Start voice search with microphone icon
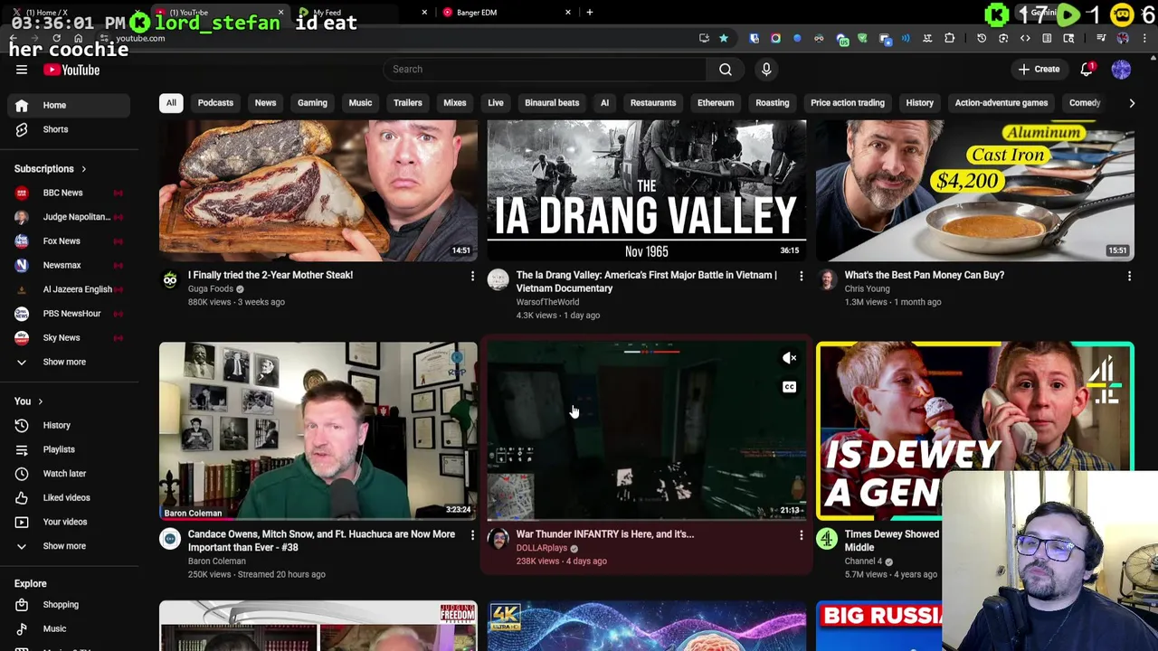 (x=766, y=69)
